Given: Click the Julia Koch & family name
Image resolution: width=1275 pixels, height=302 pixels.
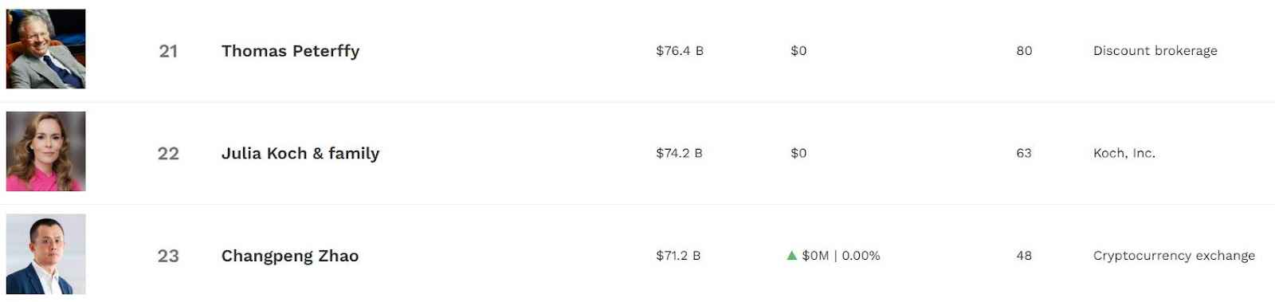Looking at the screenshot, I should [x=300, y=153].
